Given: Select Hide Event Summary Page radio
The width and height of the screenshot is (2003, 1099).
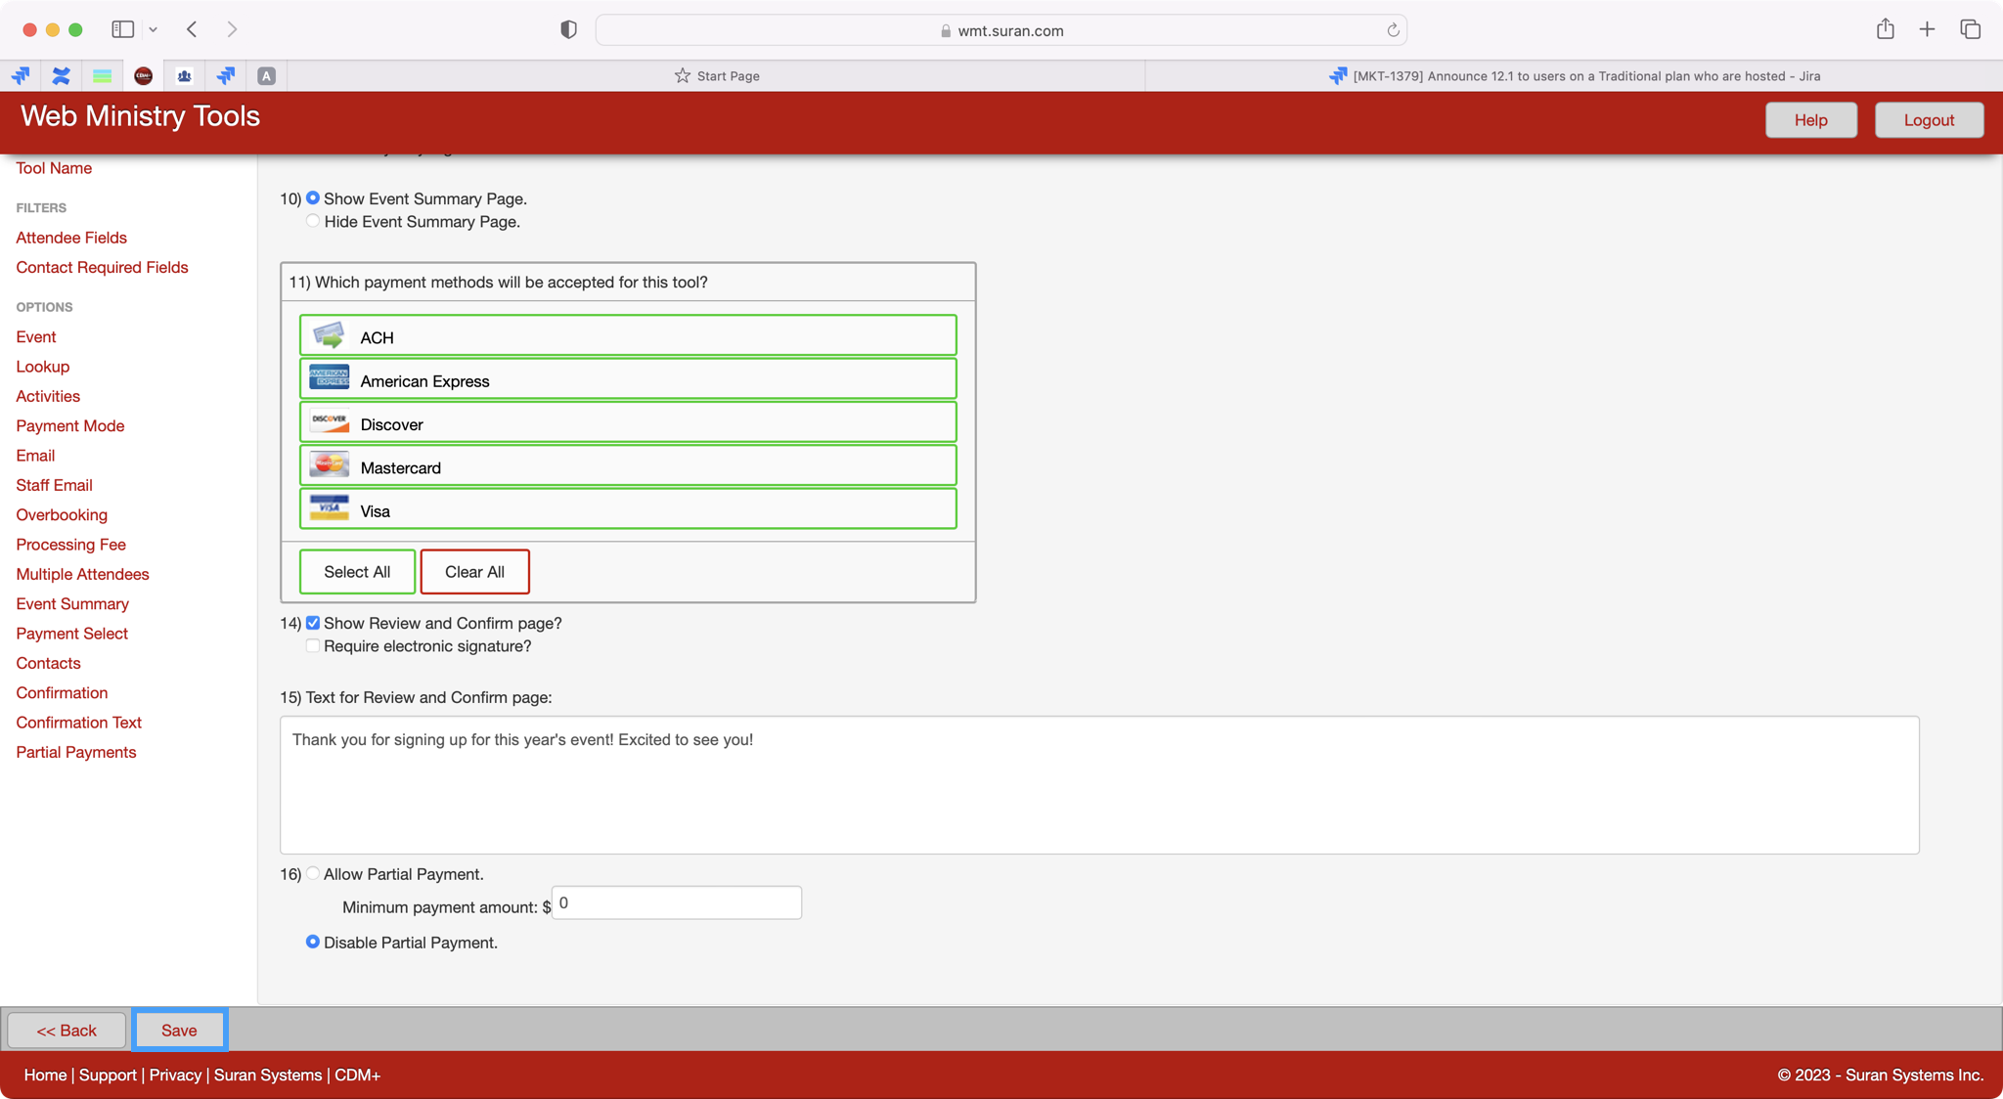Looking at the screenshot, I should point(313,221).
